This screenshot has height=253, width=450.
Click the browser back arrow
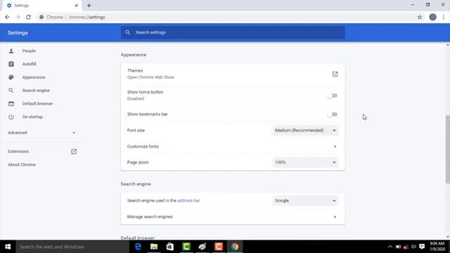7,17
